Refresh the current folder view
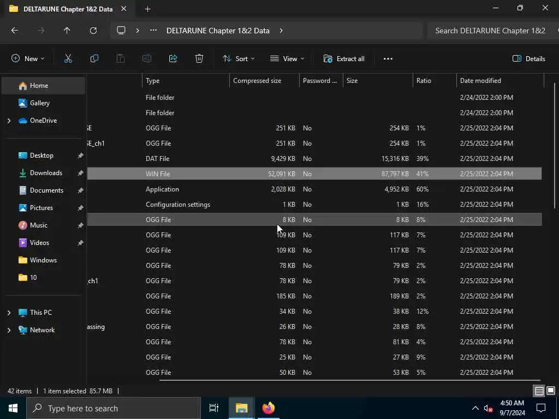The width and height of the screenshot is (559, 419). coord(93,31)
